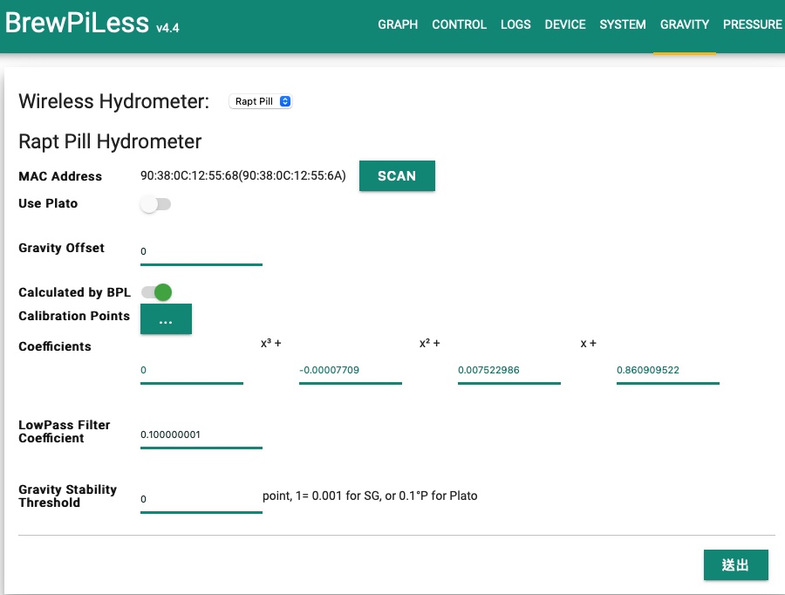
Task: Switch to the CONTROL tab
Action: 459,24
